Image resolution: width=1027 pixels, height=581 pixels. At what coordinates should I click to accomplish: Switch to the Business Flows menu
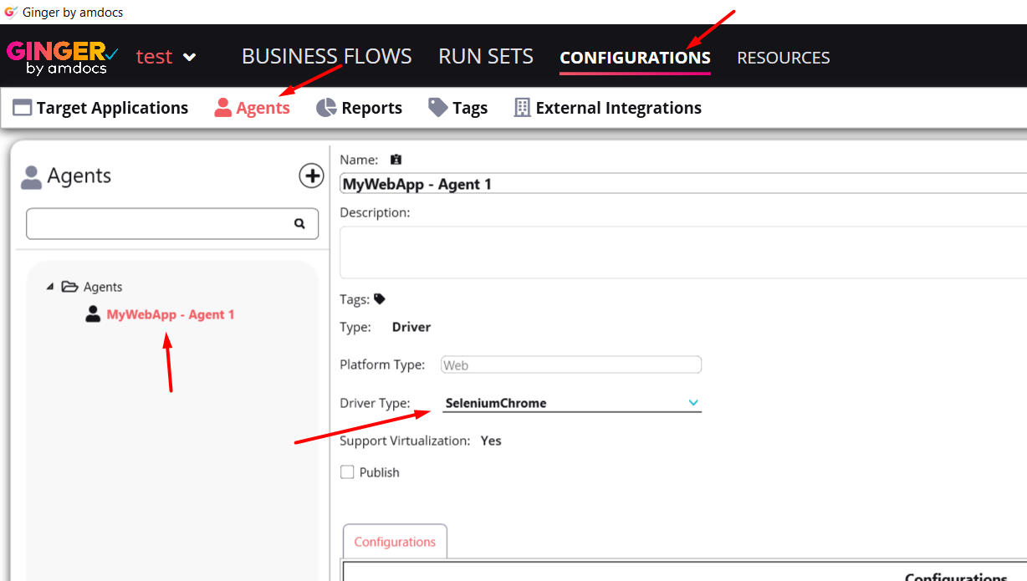point(326,56)
